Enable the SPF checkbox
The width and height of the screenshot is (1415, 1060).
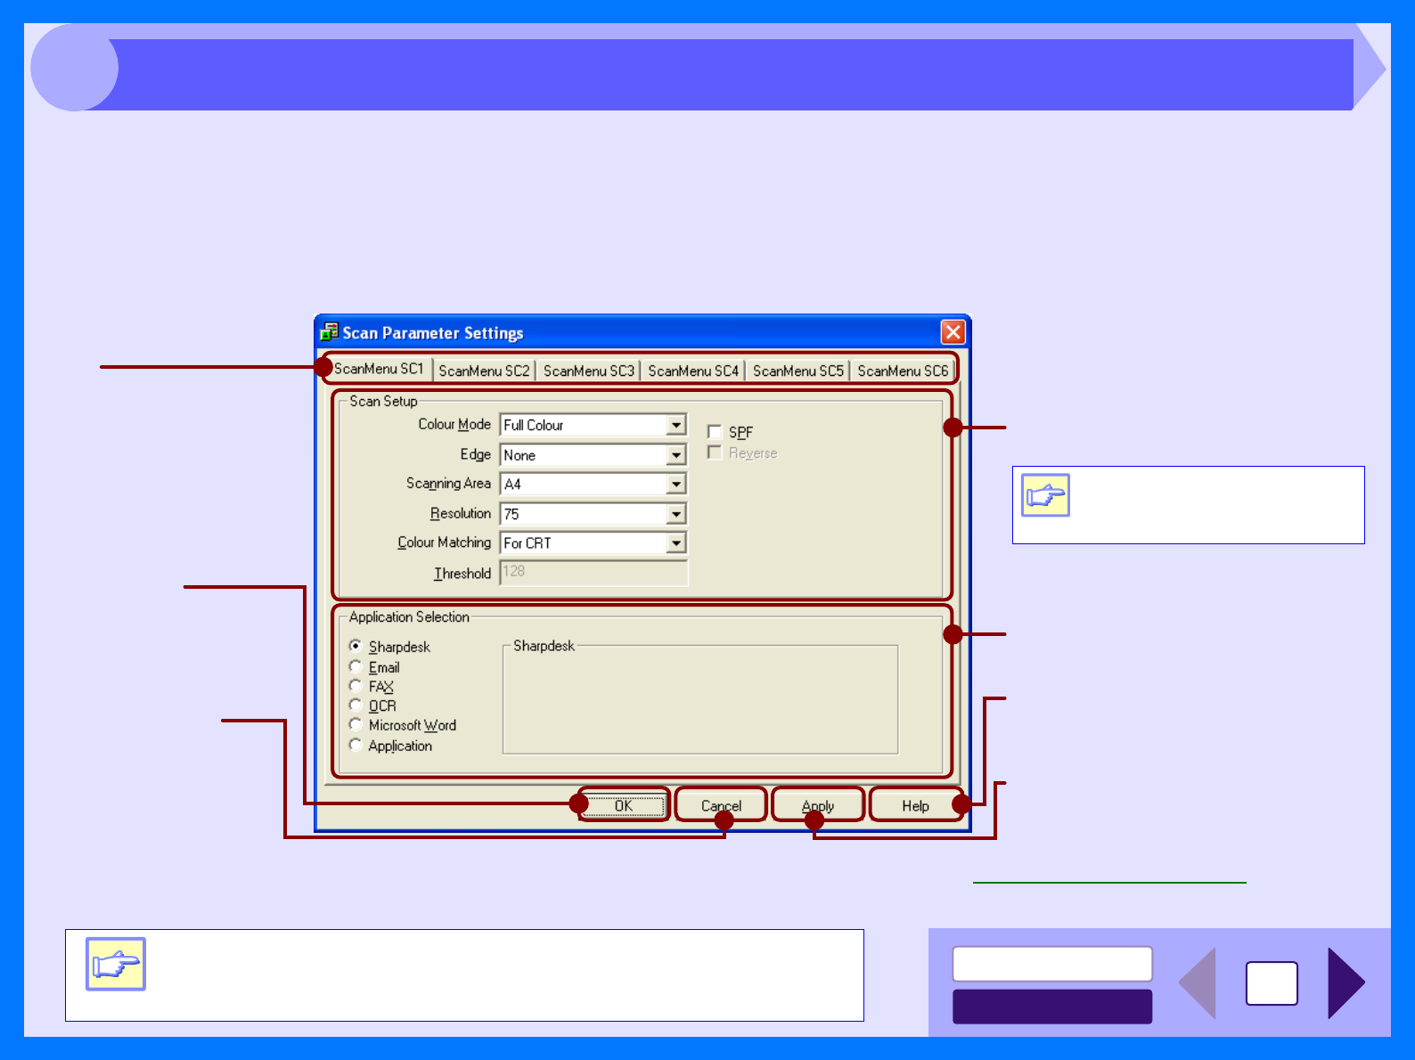pos(715,432)
